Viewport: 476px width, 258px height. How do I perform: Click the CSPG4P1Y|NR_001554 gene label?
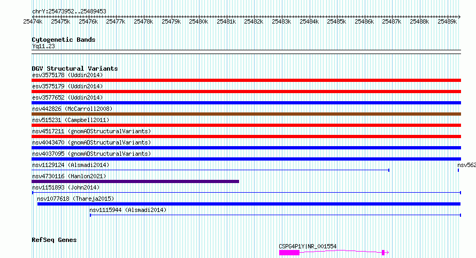pyautogui.click(x=308, y=246)
